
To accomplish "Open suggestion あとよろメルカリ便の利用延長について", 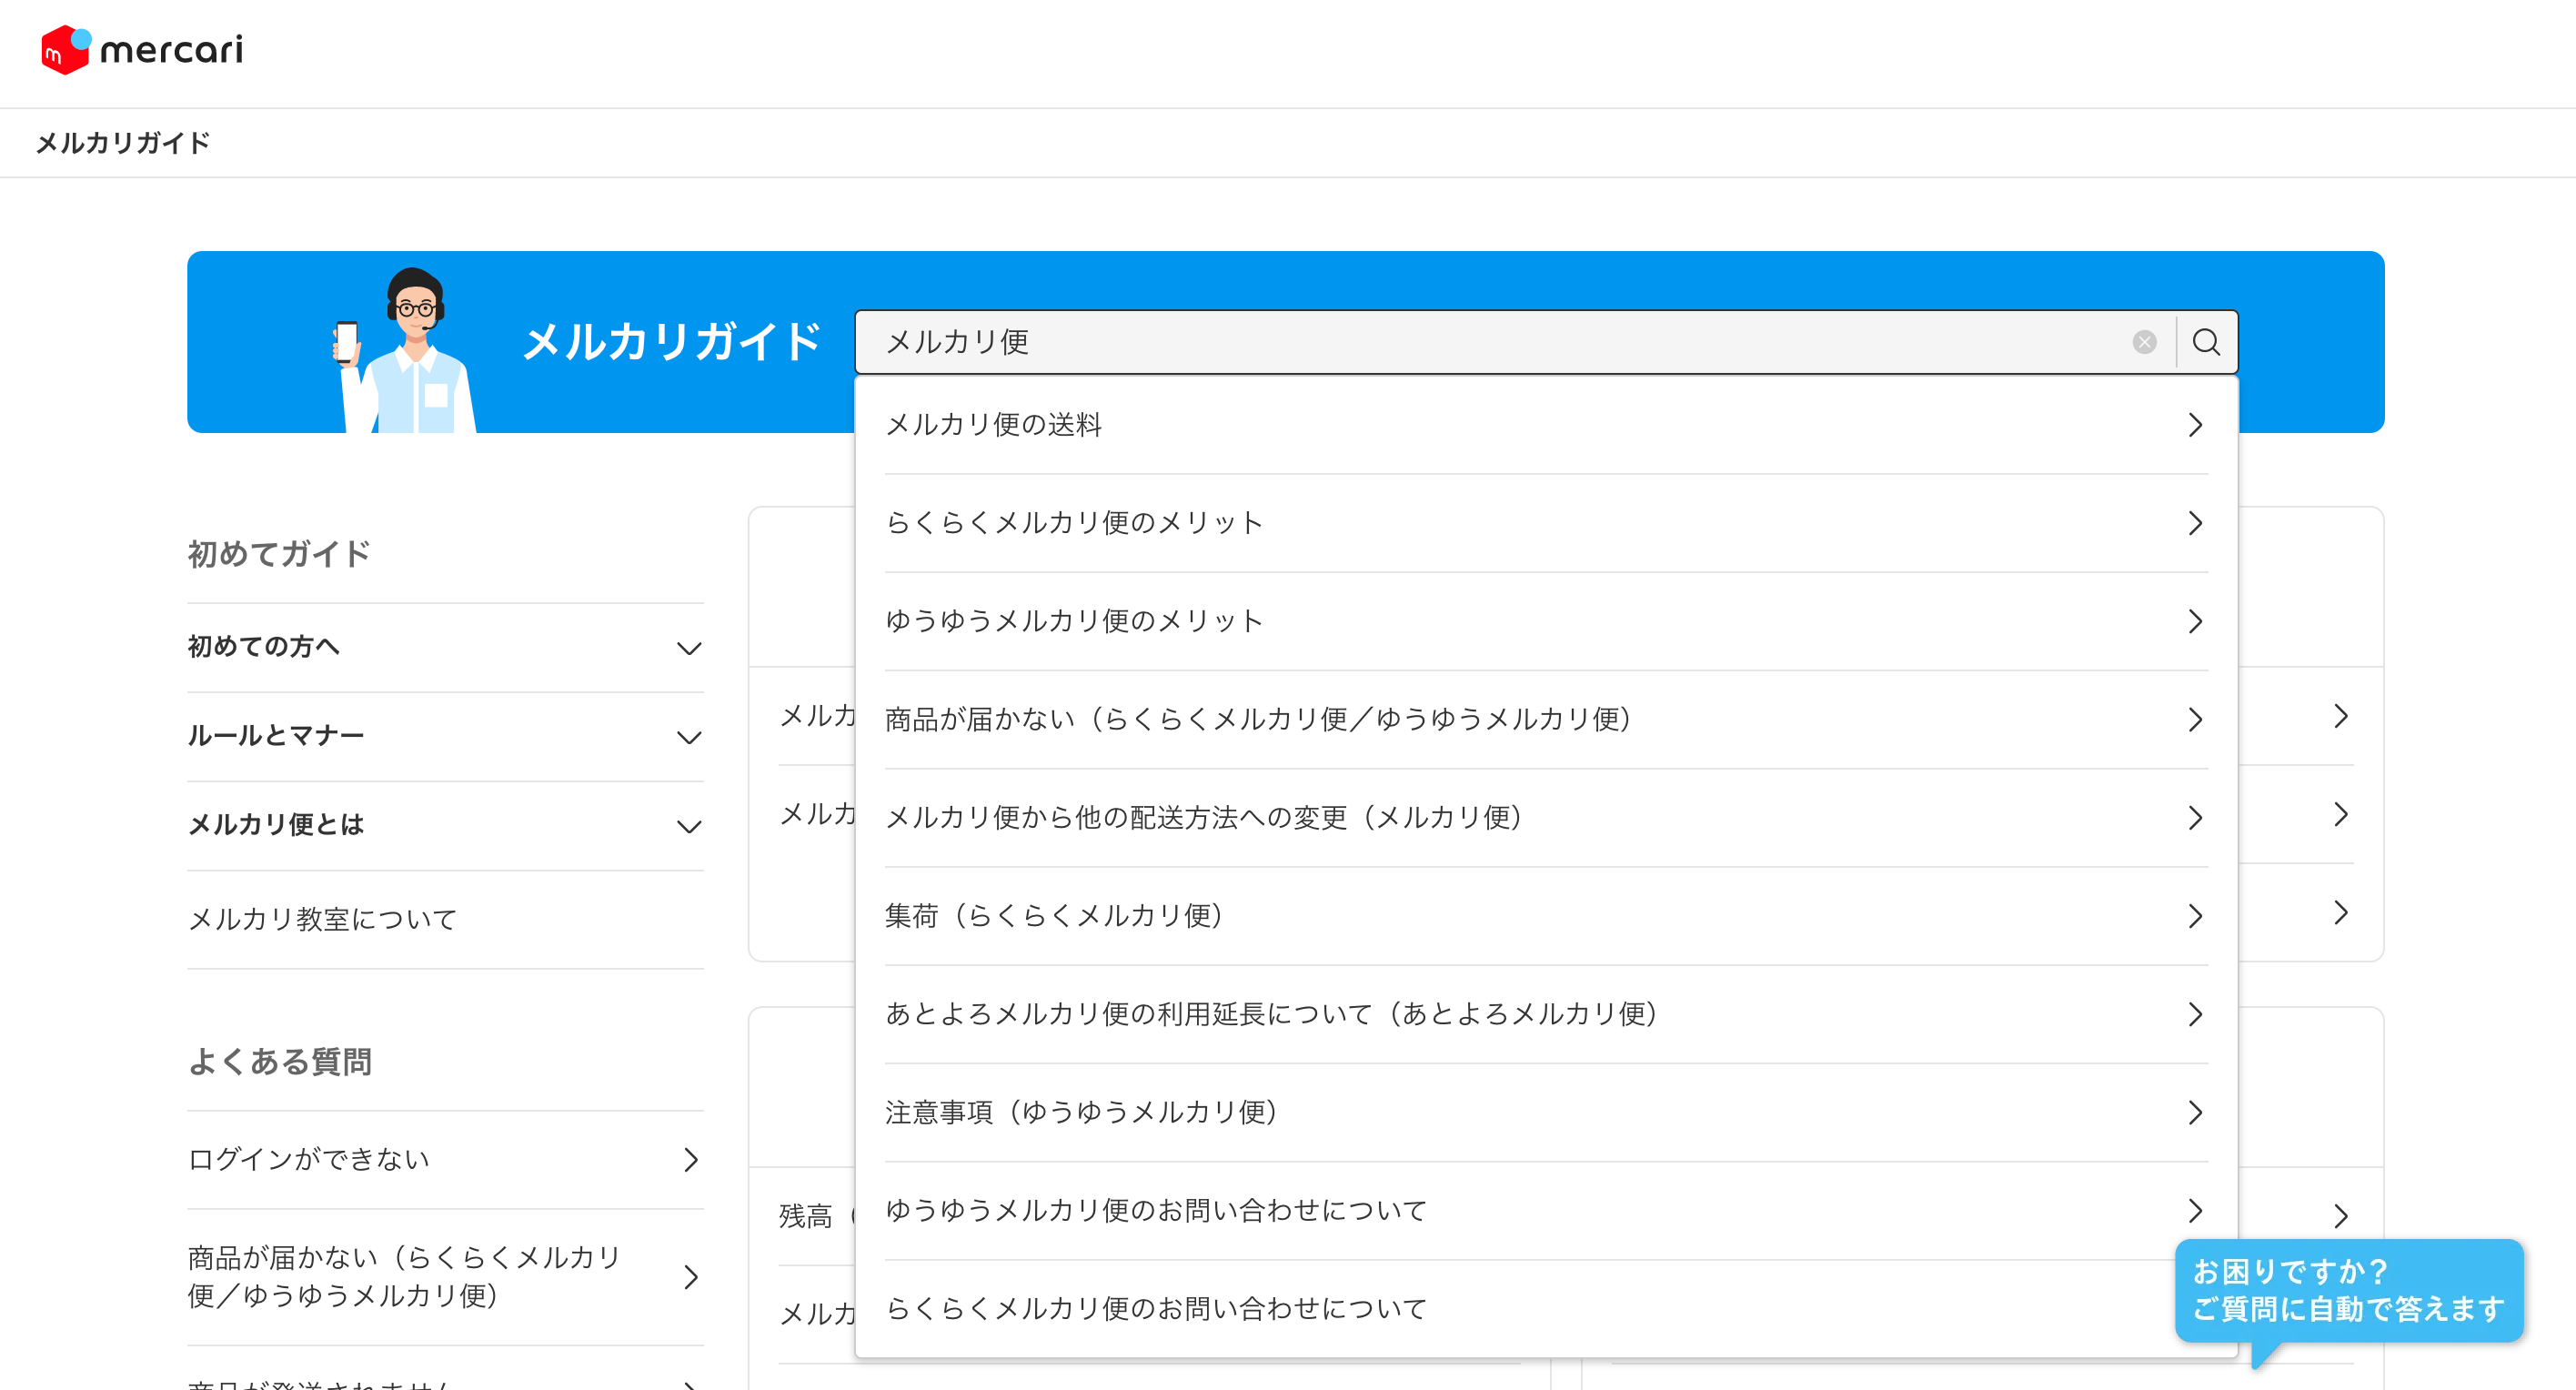I will pos(1546,1014).
